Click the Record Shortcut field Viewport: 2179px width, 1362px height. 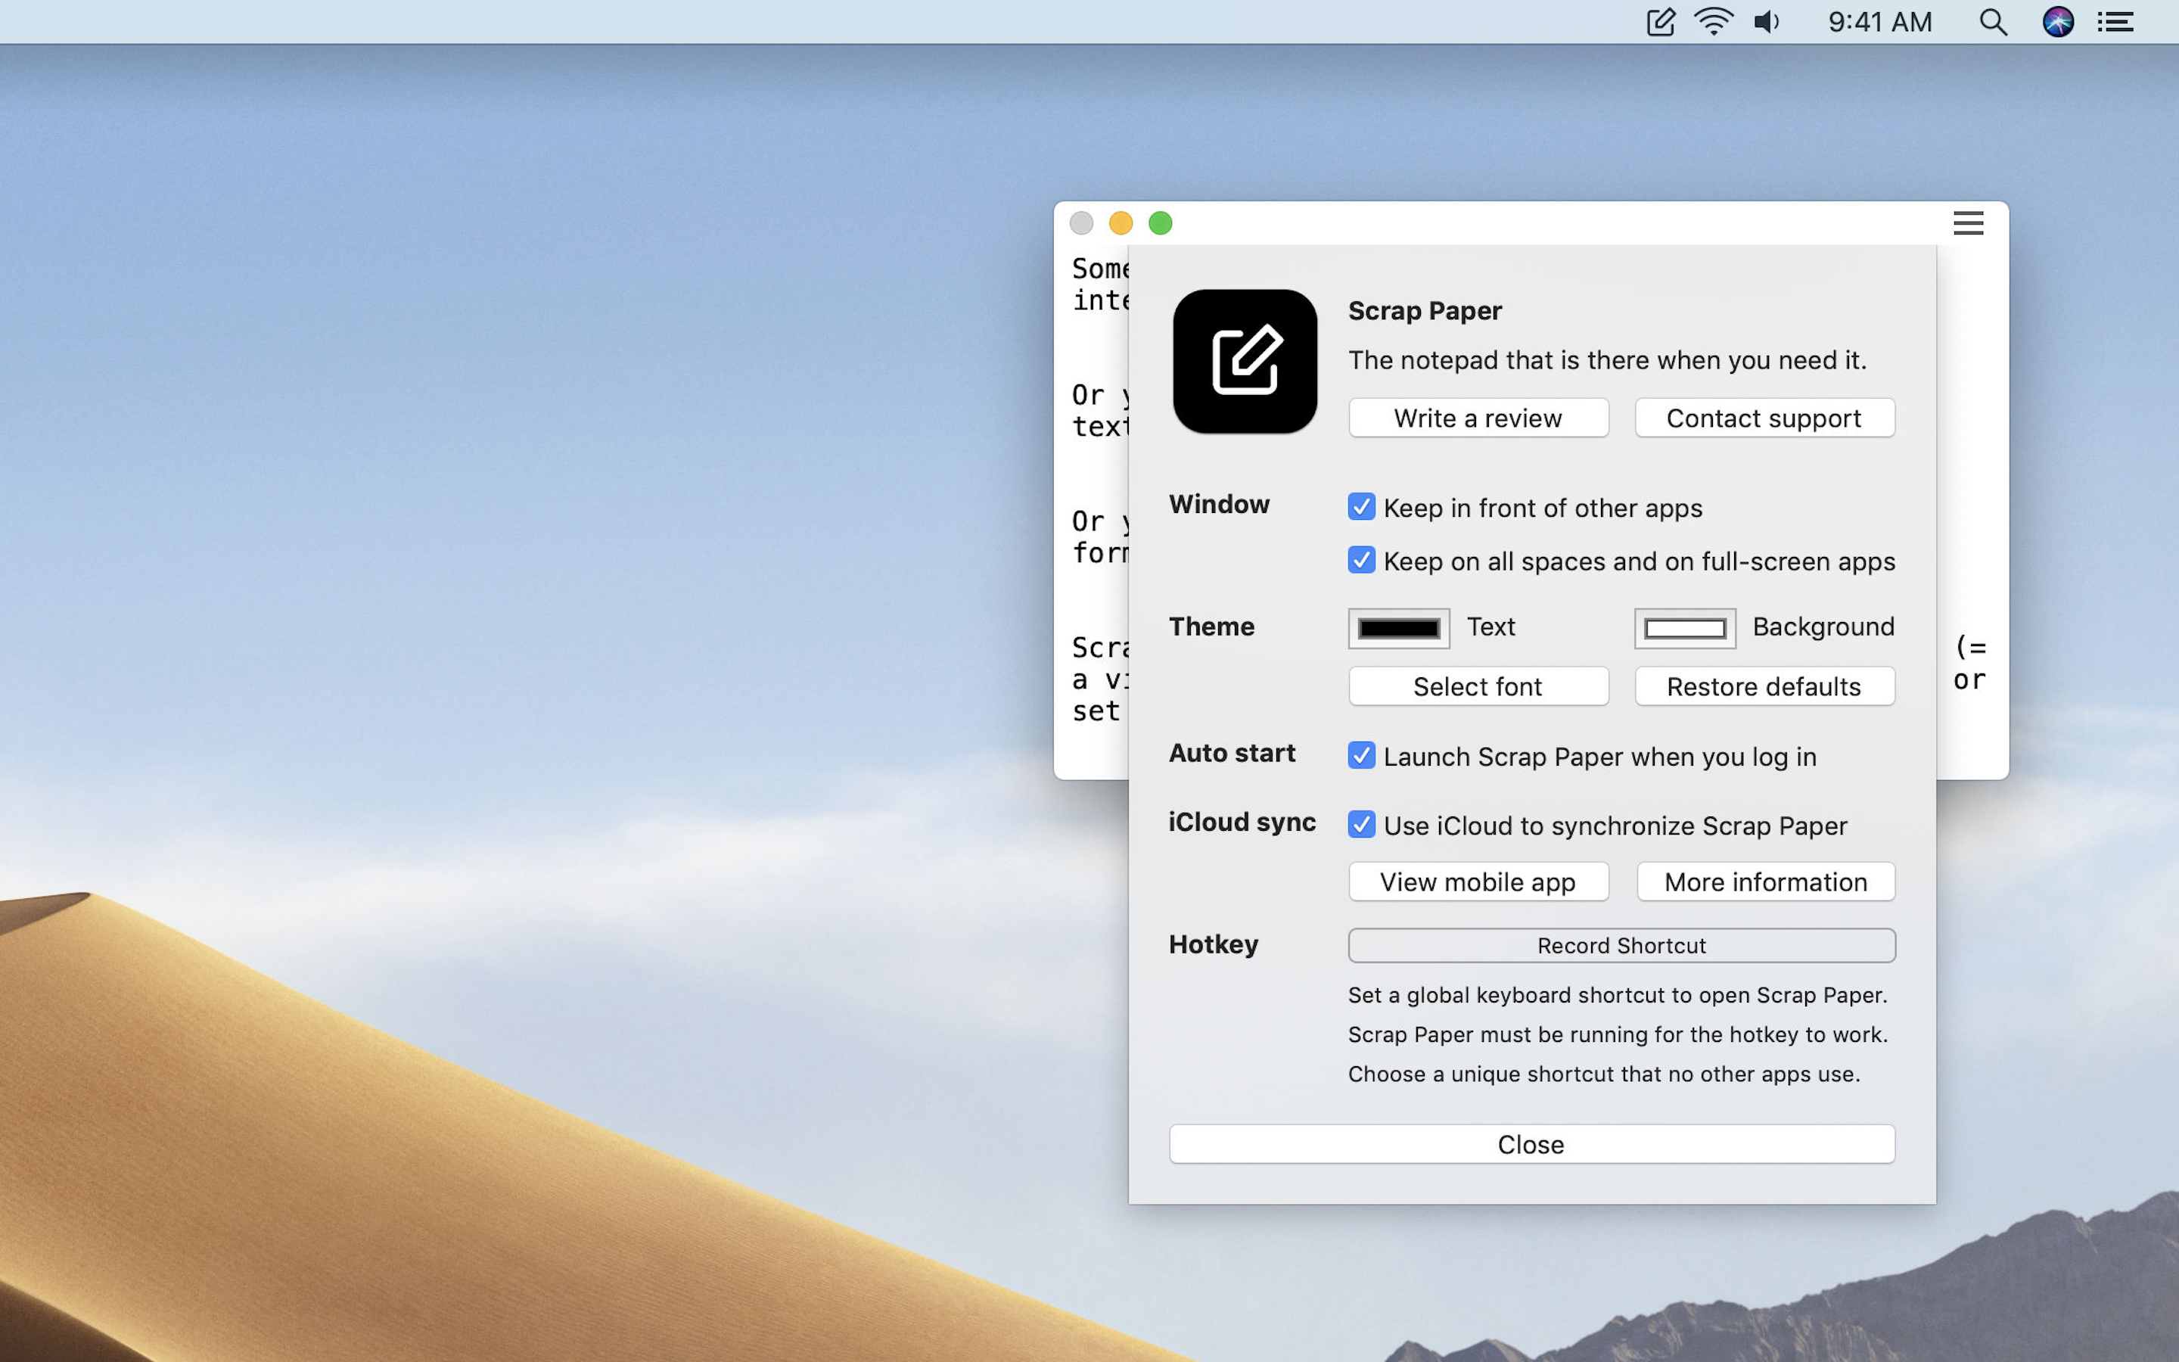1621,946
